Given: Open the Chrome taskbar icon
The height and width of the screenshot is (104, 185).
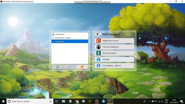Looking at the screenshot, I should point(77,101).
